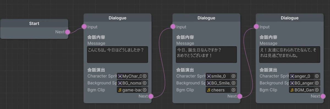Select first Dialogue node title bar
This screenshot has width=330, height=109.
[x=118, y=18]
